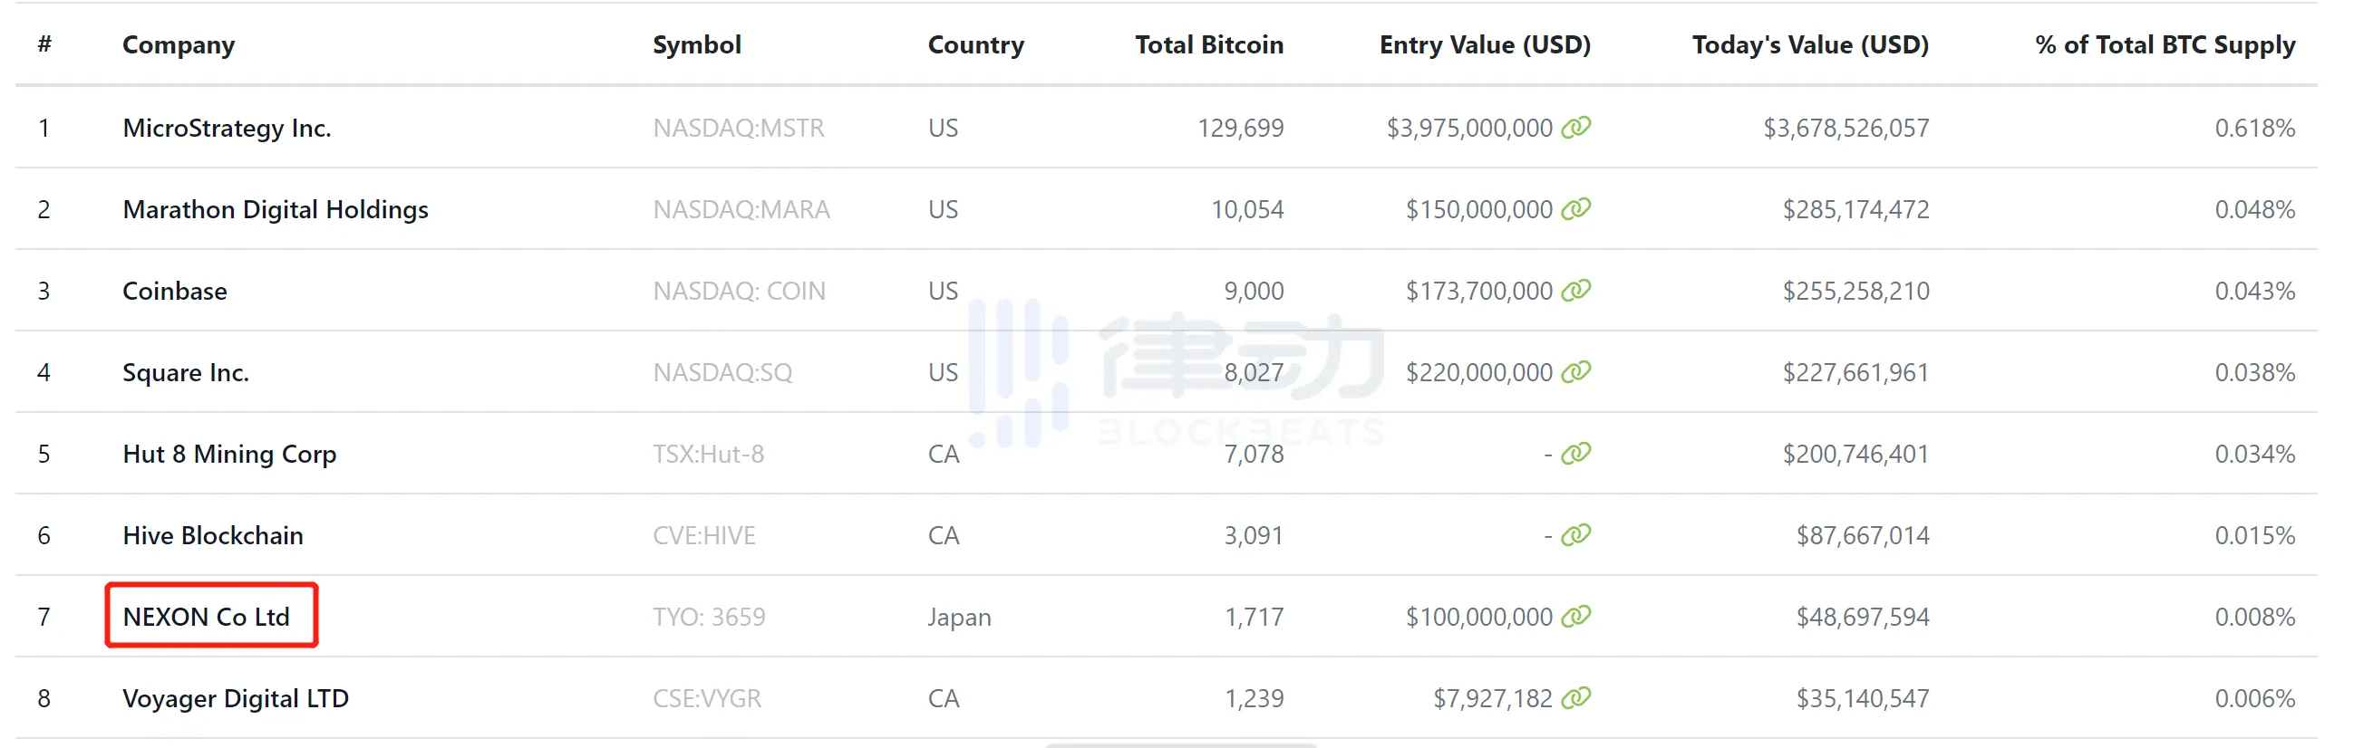2354x748 pixels.
Task: Open NEXON Co Ltd company name
Action: 206,617
